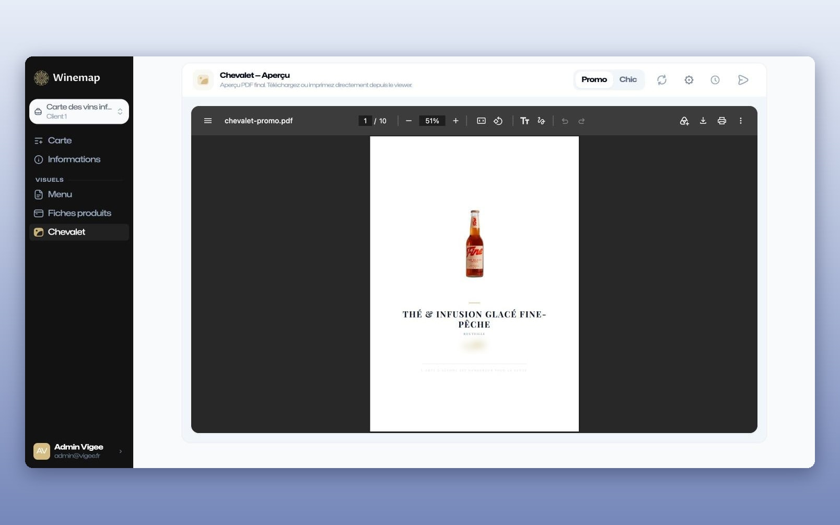The image size is (840, 525).
Task: Select the add text annotation tool
Action: pos(525,121)
